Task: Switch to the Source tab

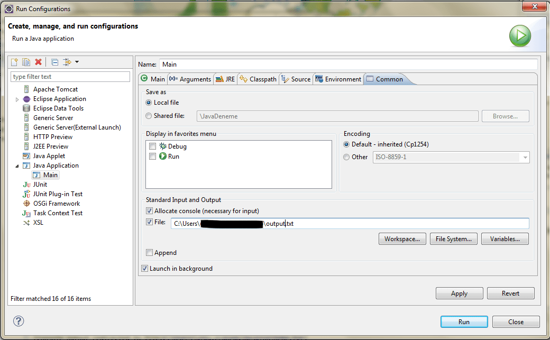Action: pos(296,79)
